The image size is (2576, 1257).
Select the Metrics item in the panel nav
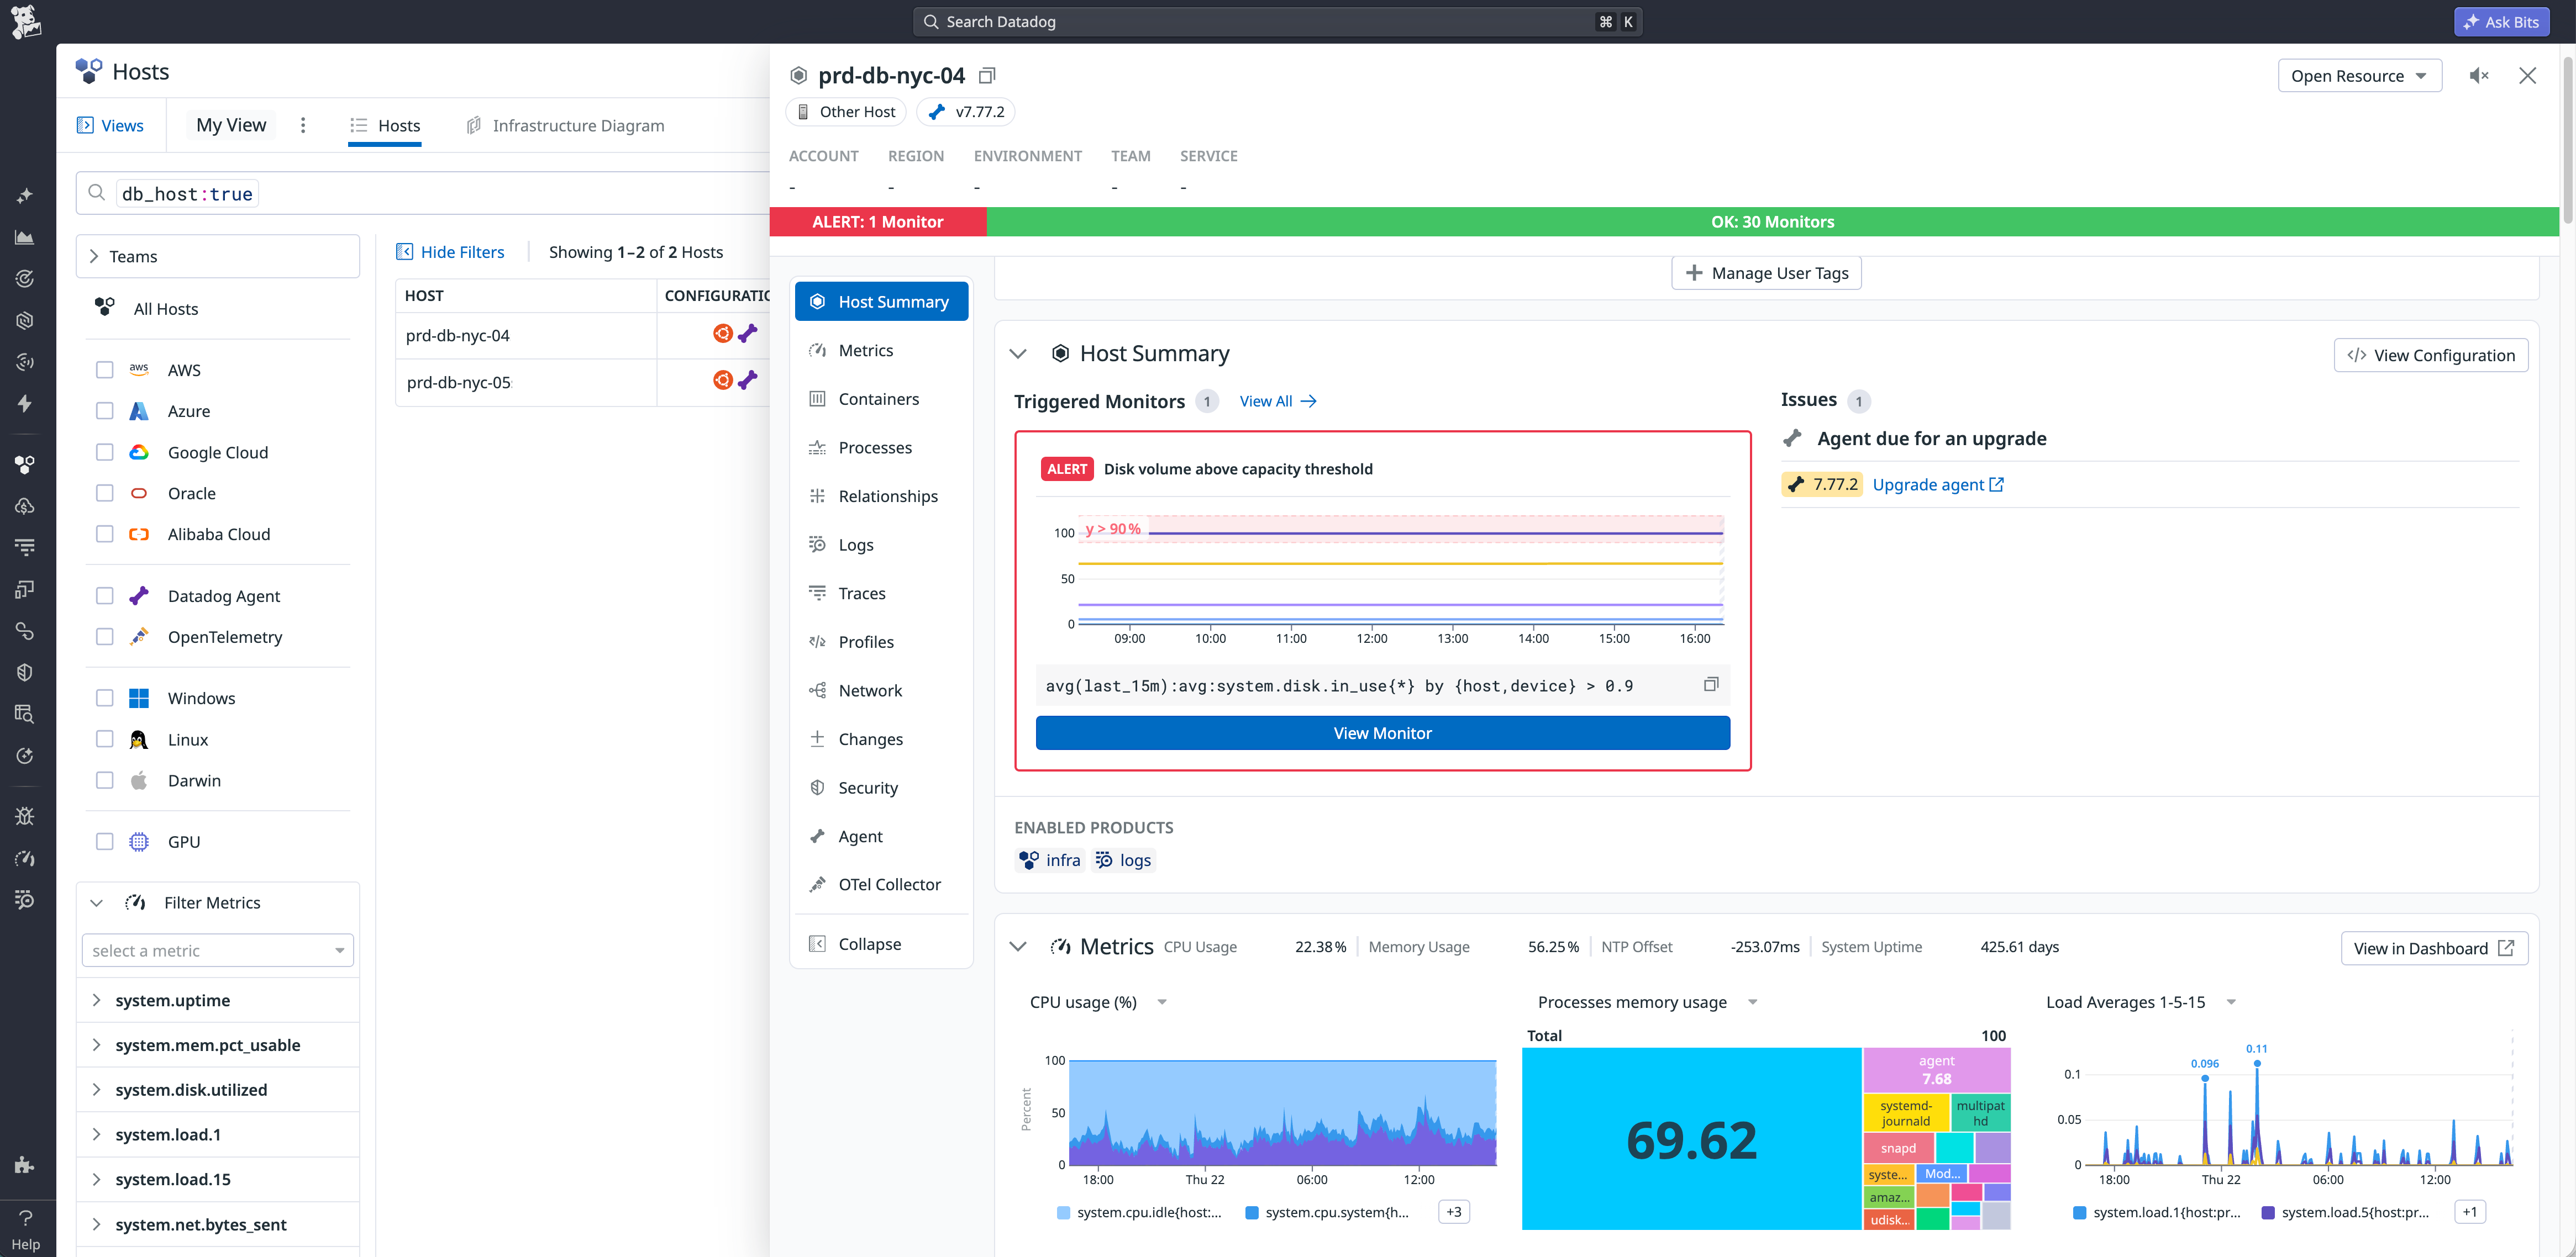[881, 350]
